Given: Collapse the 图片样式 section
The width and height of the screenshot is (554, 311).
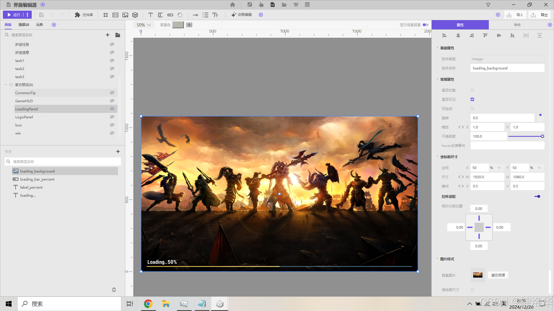Looking at the screenshot, I should (x=437, y=259).
